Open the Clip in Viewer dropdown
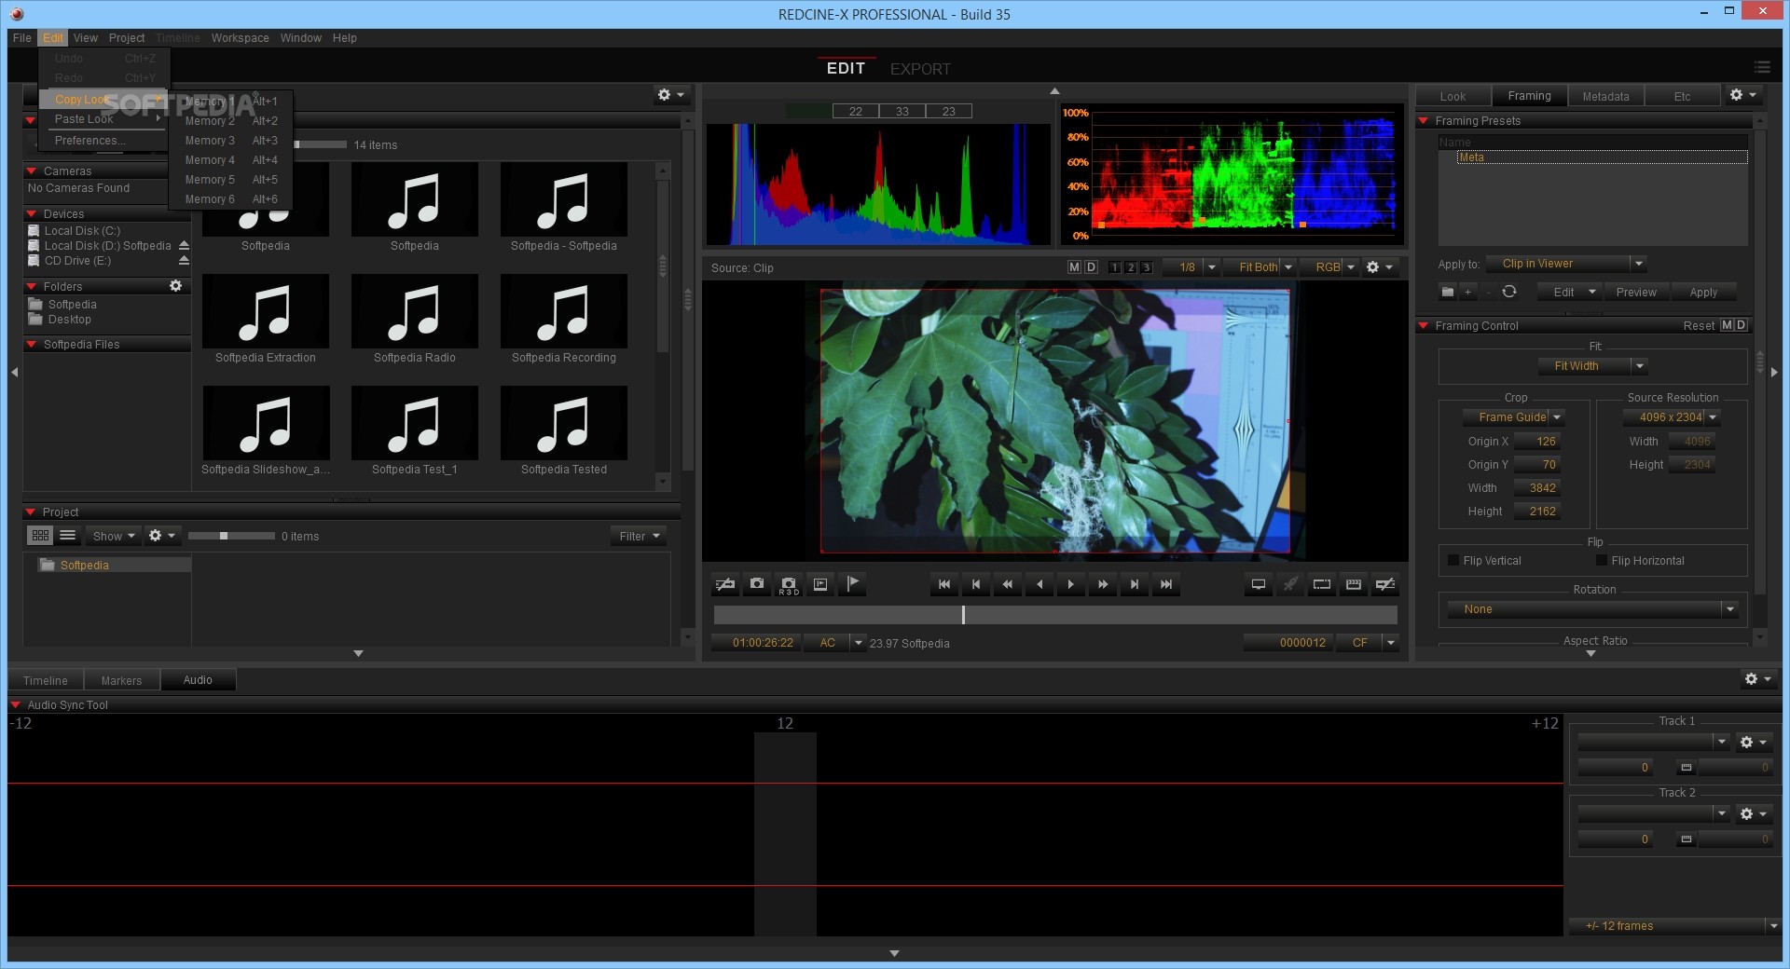1790x969 pixels. pyautogui.click(x=1566, y=264)
